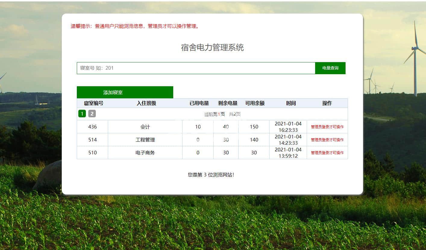426x250 pixels.
Task: Select the 剩余电量 column header
Action: 227,103
